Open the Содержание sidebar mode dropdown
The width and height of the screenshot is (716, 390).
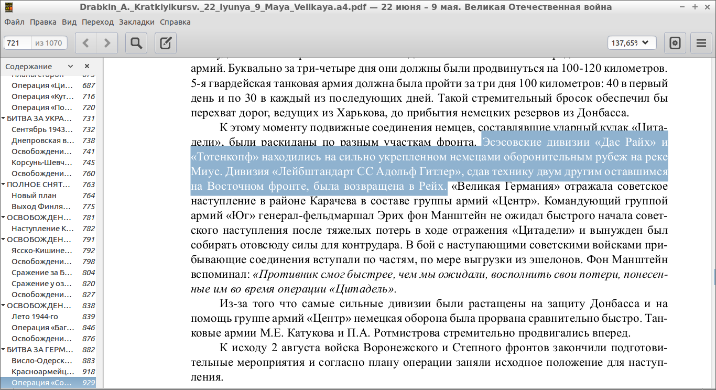(x=70, y=67)
